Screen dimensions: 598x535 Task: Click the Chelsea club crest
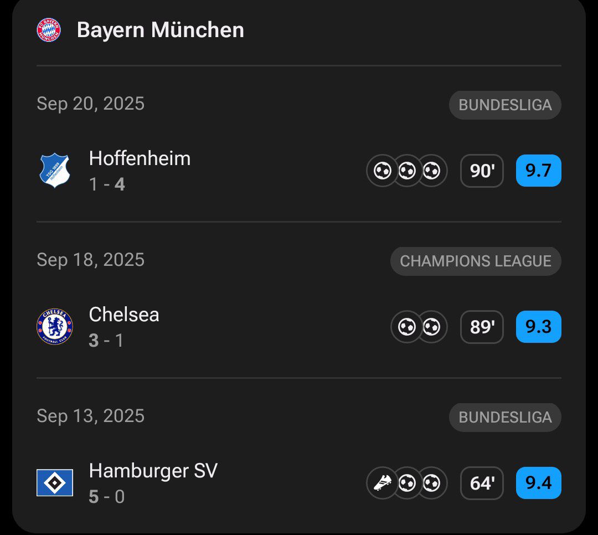pyautogui.click(x=54, y=327)
